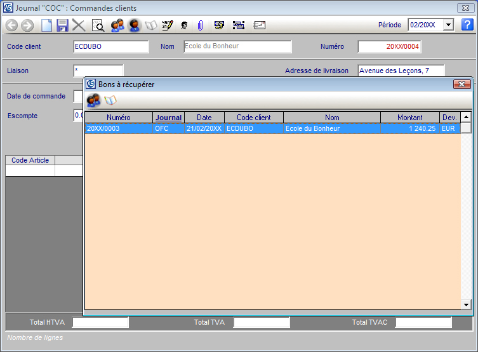This screenshot has height=352, width=478.
Task: Click the paperclip attachment icon
Action: pyautogui.click(x=200, y=25)
